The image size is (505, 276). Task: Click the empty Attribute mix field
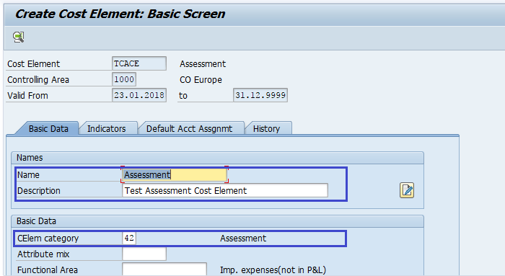pos(144,254)
